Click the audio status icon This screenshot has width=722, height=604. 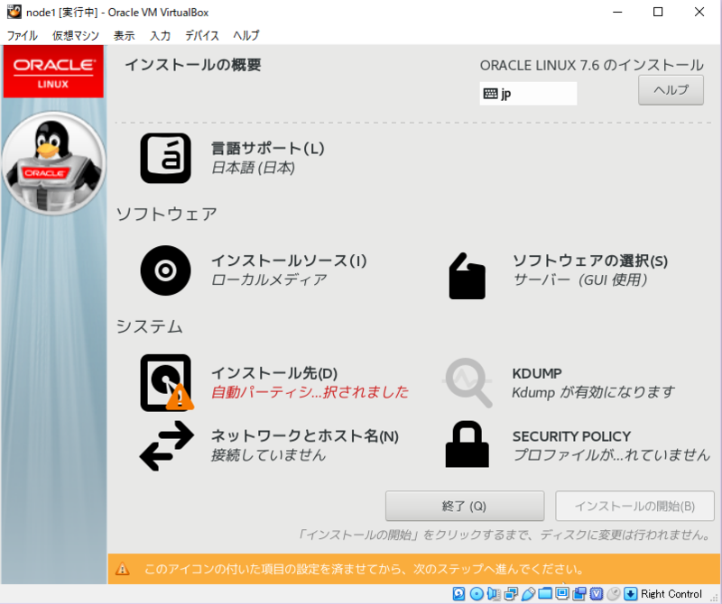tap(493, 594)
